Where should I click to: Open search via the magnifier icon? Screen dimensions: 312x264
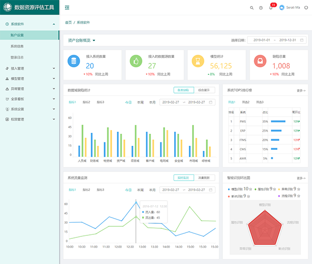pos(252,8)
